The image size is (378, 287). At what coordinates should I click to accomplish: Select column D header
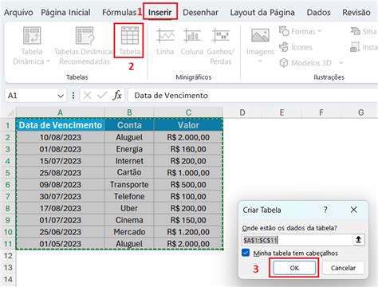coord(242,112)
